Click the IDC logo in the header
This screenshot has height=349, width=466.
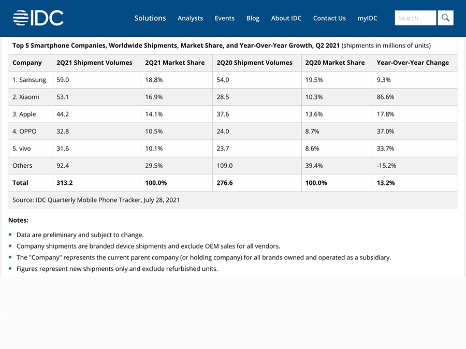click(x=38, y=18)
